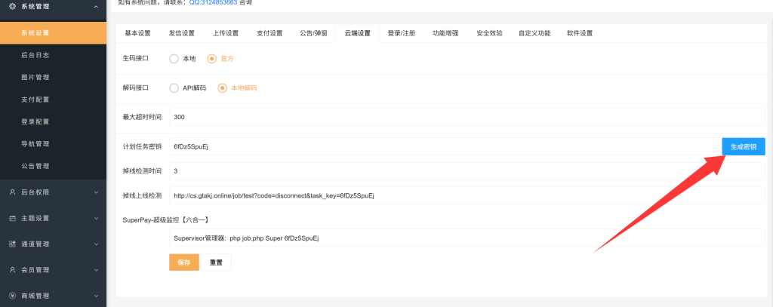Choose the API解码 radio option
773x307 pixels.
tap(174, 87)
